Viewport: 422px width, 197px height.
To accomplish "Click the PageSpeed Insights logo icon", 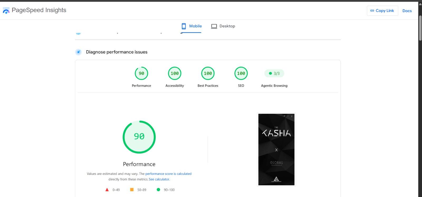I will 6,11.
